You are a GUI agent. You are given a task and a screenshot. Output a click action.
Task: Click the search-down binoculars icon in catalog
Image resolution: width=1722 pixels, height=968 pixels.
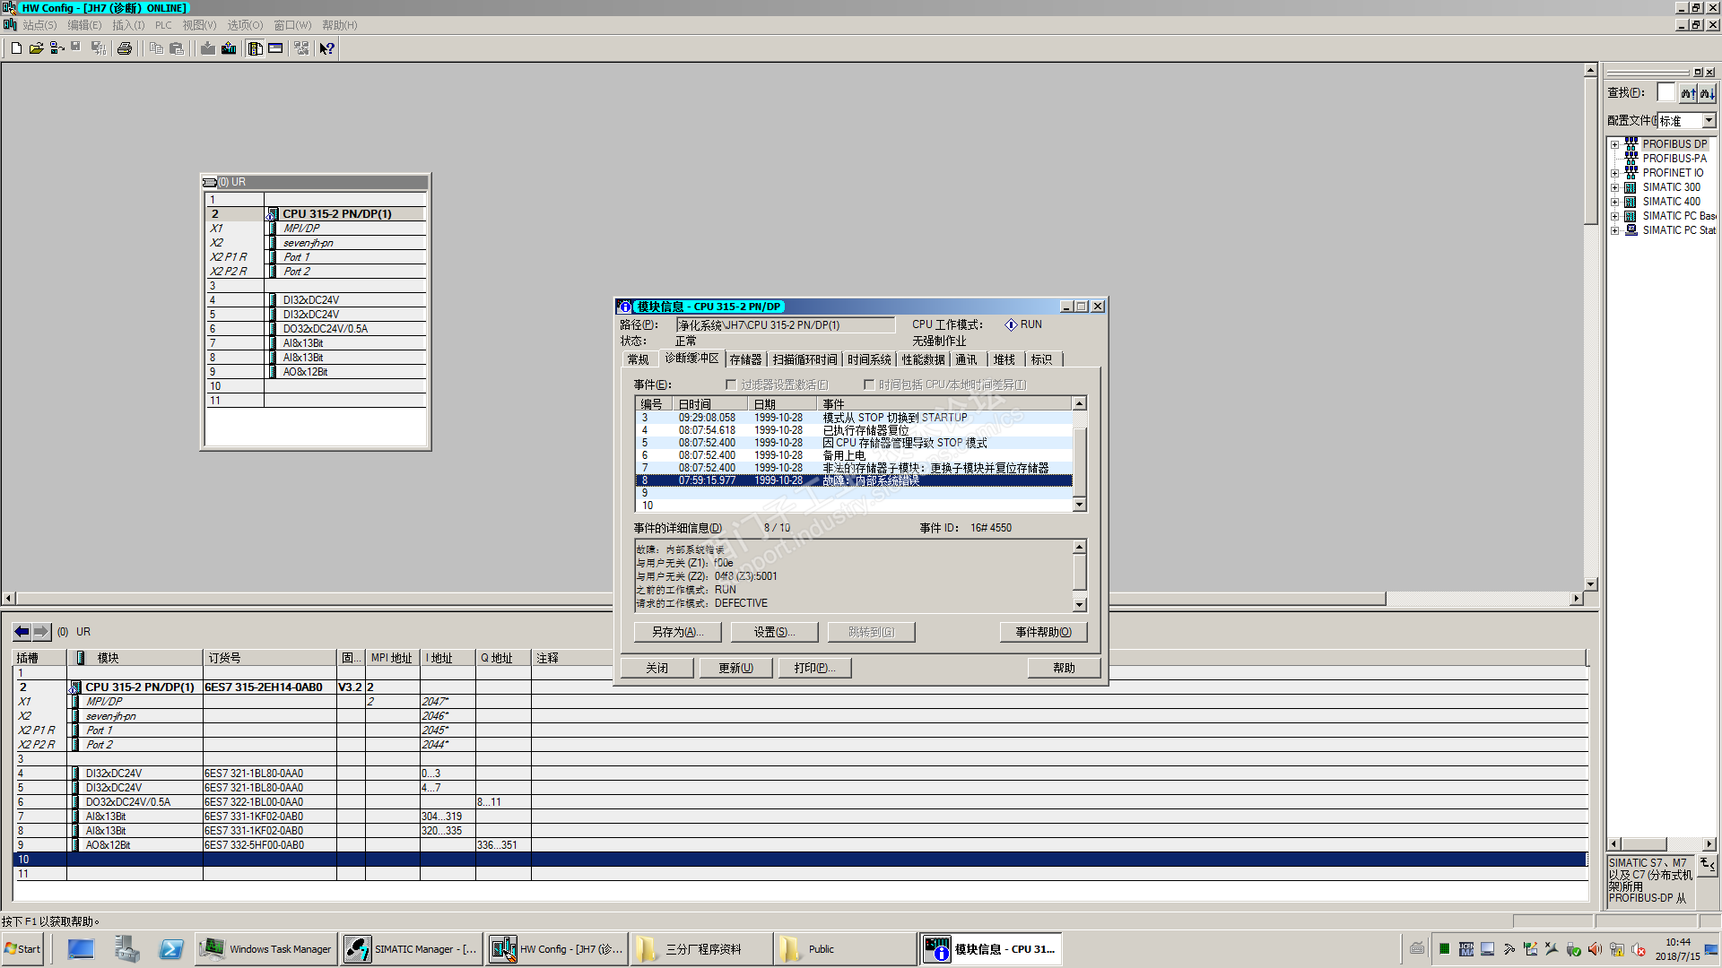tap(1707, 93)
